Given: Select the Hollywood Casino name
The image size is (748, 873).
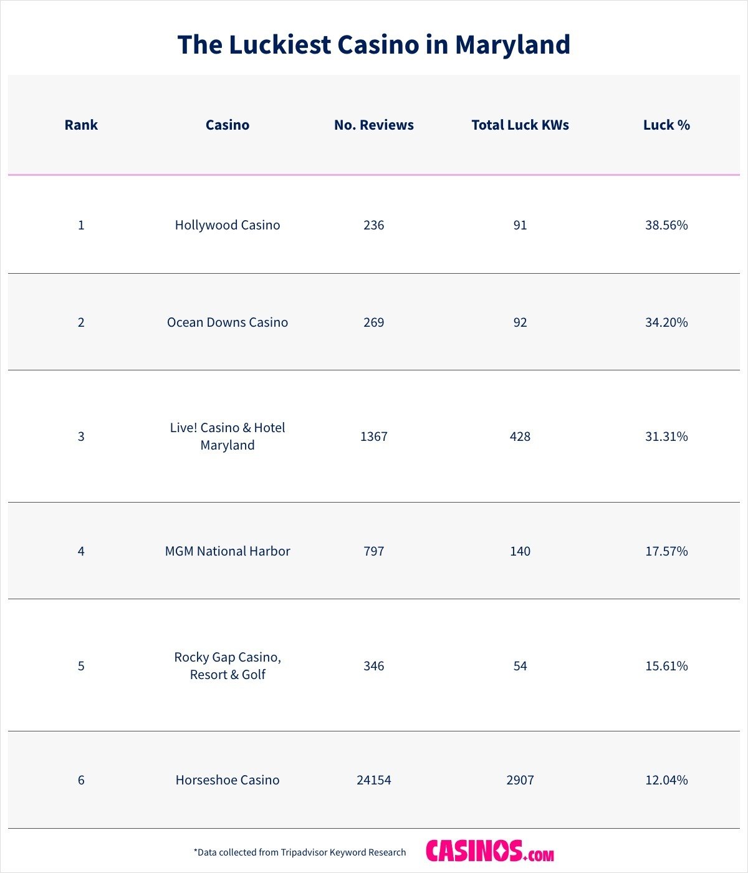Looking at the screenshot, I should (x=228, y=225).
